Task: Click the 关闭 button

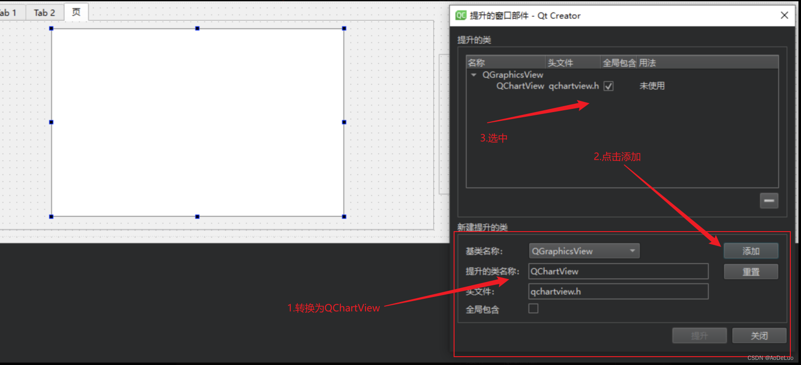Action: click(x=759, y=336)
